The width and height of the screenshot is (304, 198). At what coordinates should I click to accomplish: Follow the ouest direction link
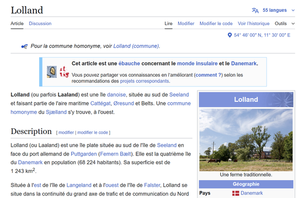pyautogui.click(x=112, y=185)
